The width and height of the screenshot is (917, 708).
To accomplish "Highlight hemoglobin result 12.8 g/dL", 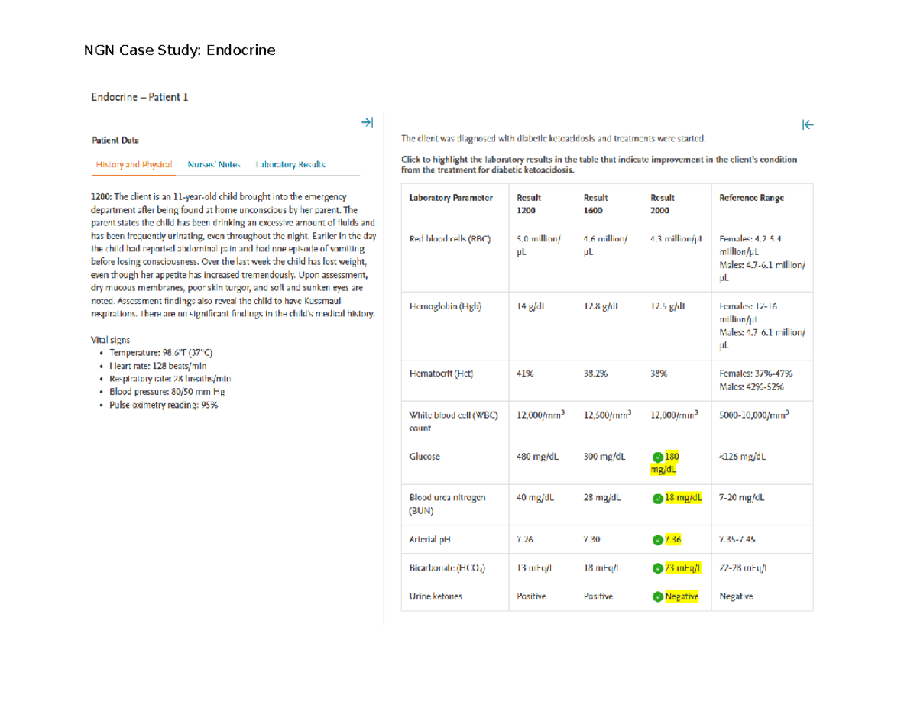I will click(x=601, y=307).
